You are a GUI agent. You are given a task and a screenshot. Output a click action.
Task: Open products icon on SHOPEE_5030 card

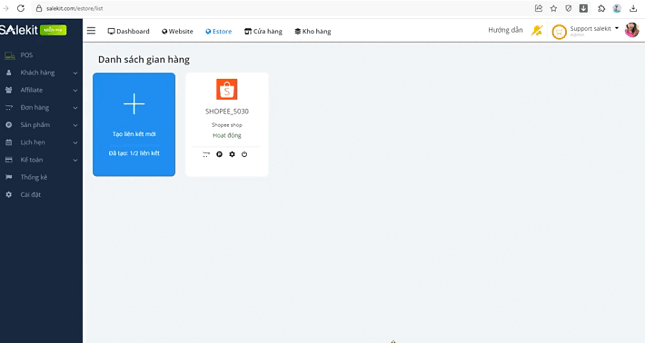pyautogui.click(x=219, y=154)
